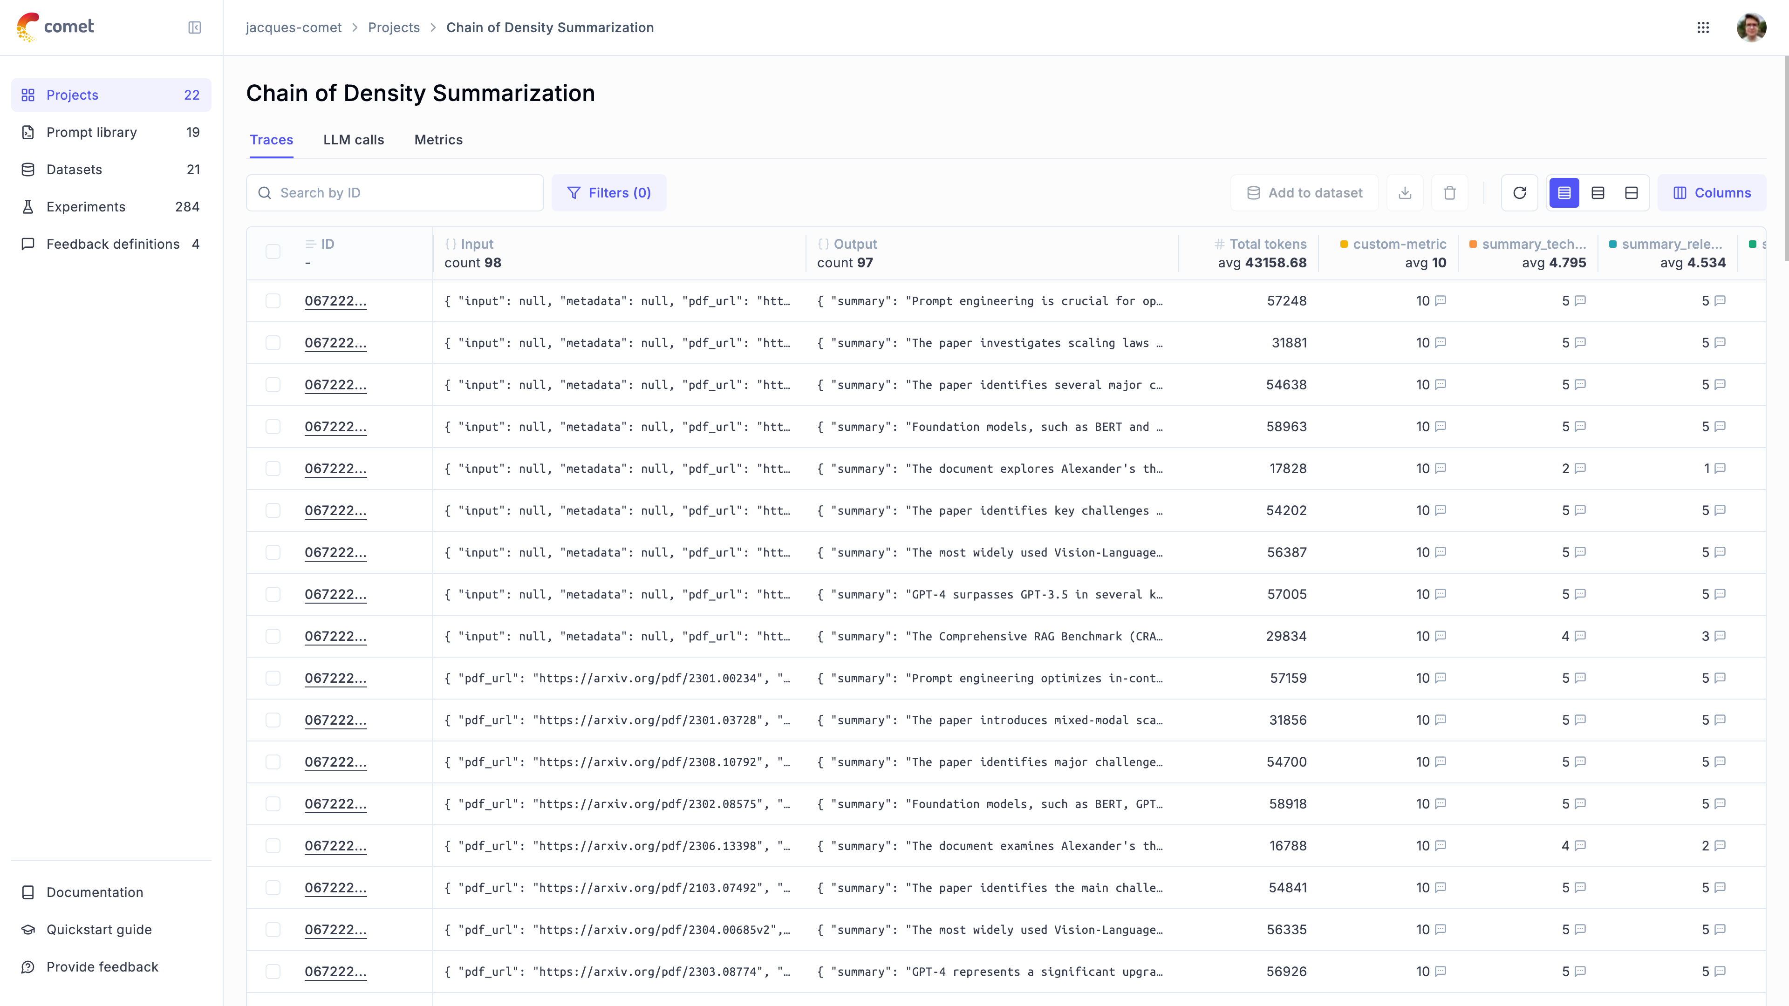
Task: Click the trash delete icon
Action: (x=1449, y=193)
